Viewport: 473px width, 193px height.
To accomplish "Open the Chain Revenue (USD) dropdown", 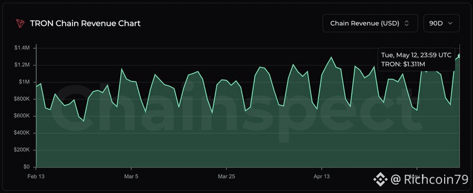I will pyautogui.click(x=370, y=23).
